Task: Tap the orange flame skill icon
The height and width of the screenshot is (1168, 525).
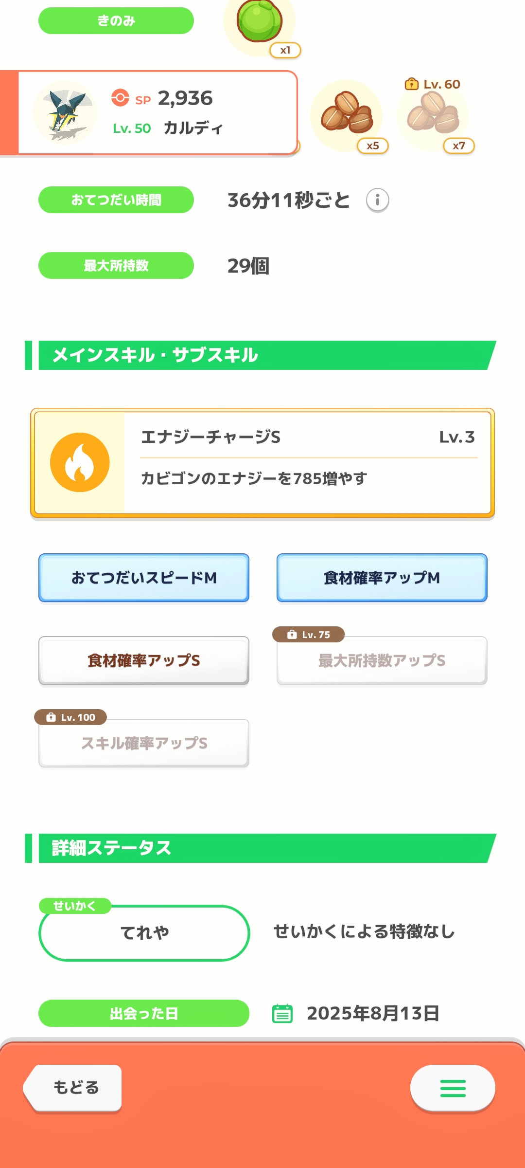Action: (x=80, y=462)
